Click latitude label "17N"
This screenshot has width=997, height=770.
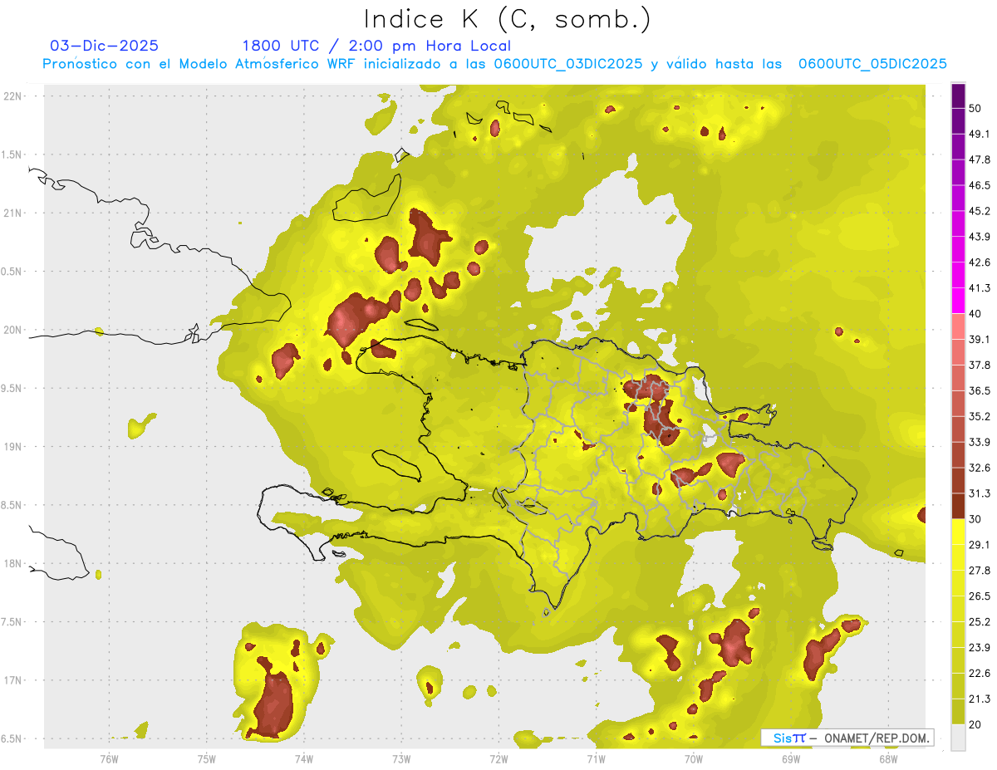[x=14, y=680]
